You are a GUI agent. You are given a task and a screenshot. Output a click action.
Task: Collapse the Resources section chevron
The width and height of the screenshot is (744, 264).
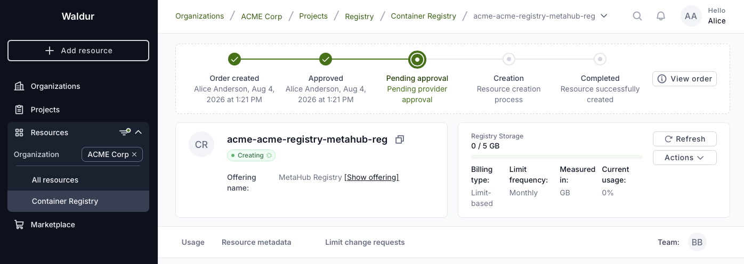(x=139, y=132)
